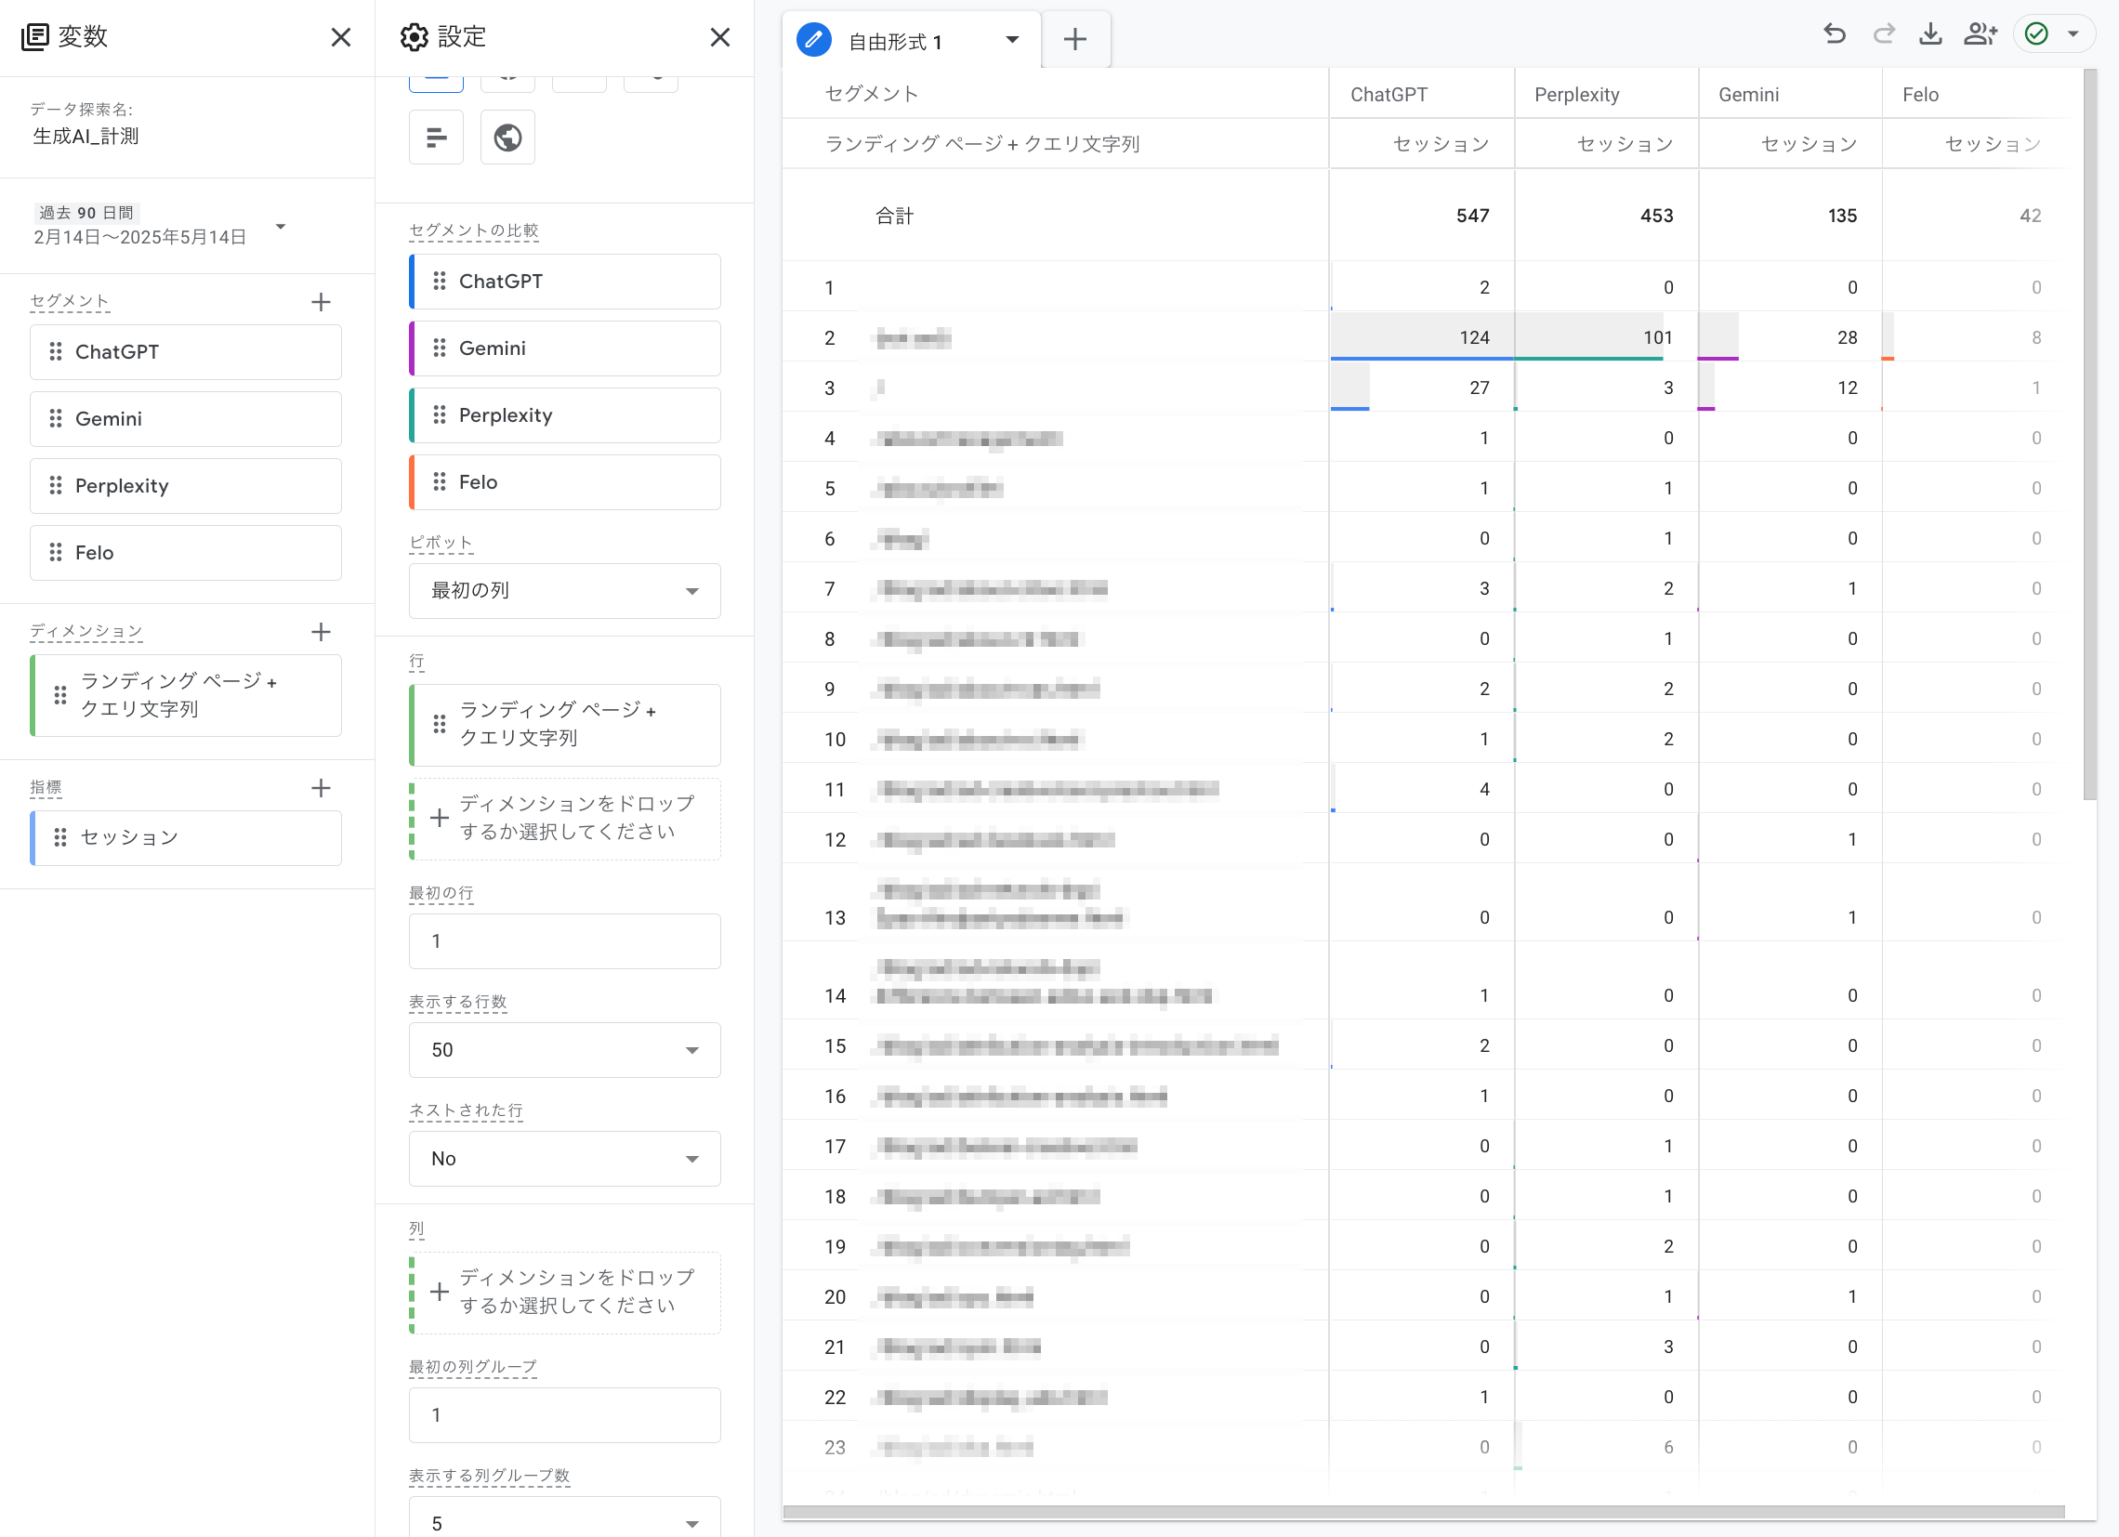This screenshot has width=2119, height=1537.
Task: Grab the Felo drag handle in 変数 panel
Action: (x=55, y=552)
